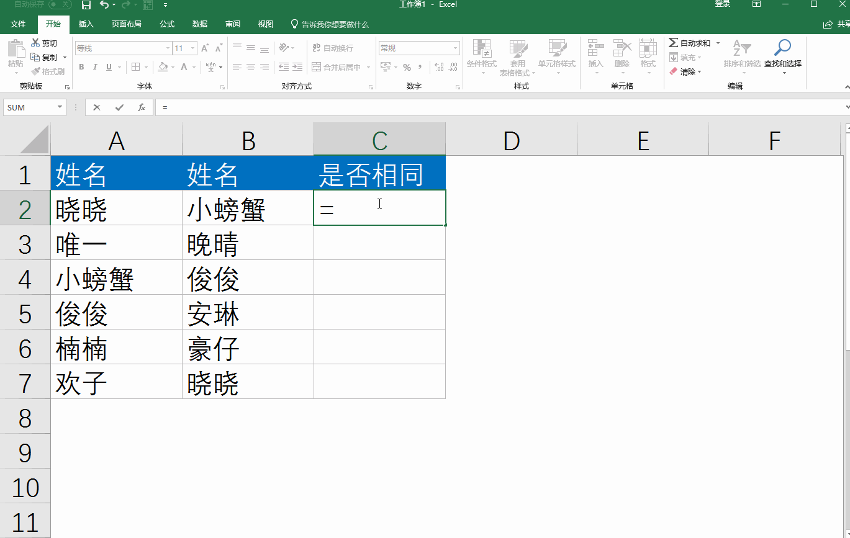850x538 pixels.
Task: Switch to the 数据 tab
Action: (200, 24)
